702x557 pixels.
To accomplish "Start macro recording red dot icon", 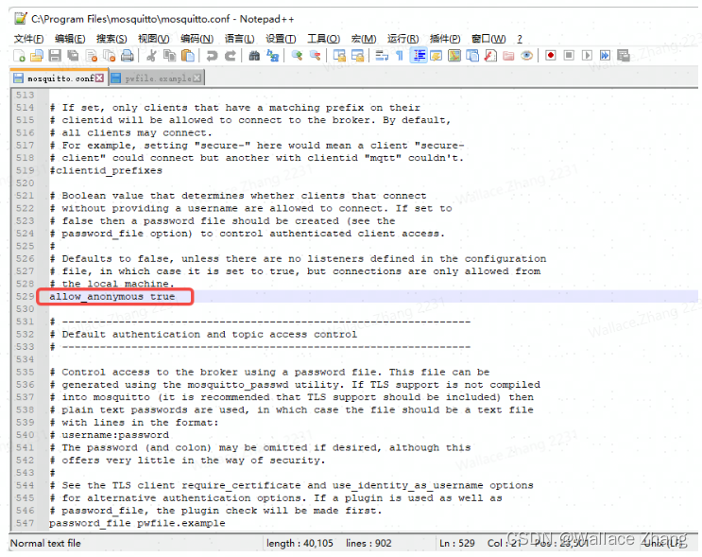I will coord(551,56).
